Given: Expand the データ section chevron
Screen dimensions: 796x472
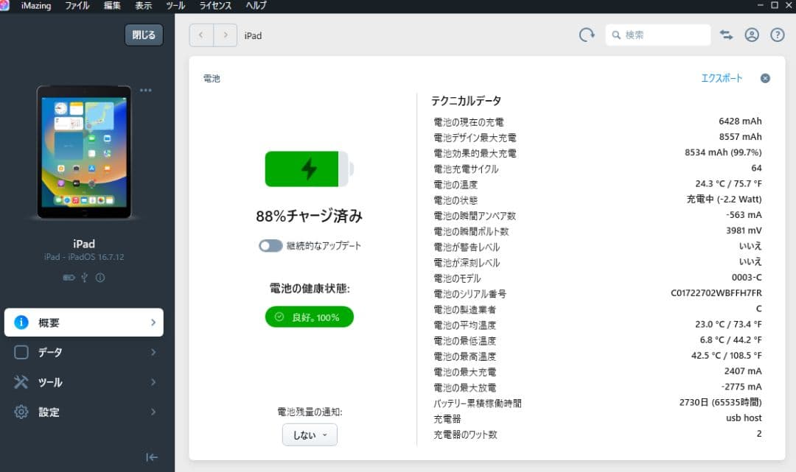Looking at the screenshot, I should point(153,353).
